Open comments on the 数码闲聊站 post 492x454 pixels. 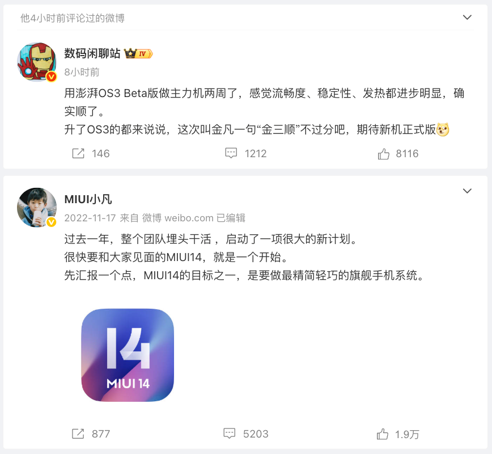231,153
